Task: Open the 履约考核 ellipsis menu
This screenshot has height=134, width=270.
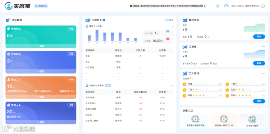Action: (264, 20)
